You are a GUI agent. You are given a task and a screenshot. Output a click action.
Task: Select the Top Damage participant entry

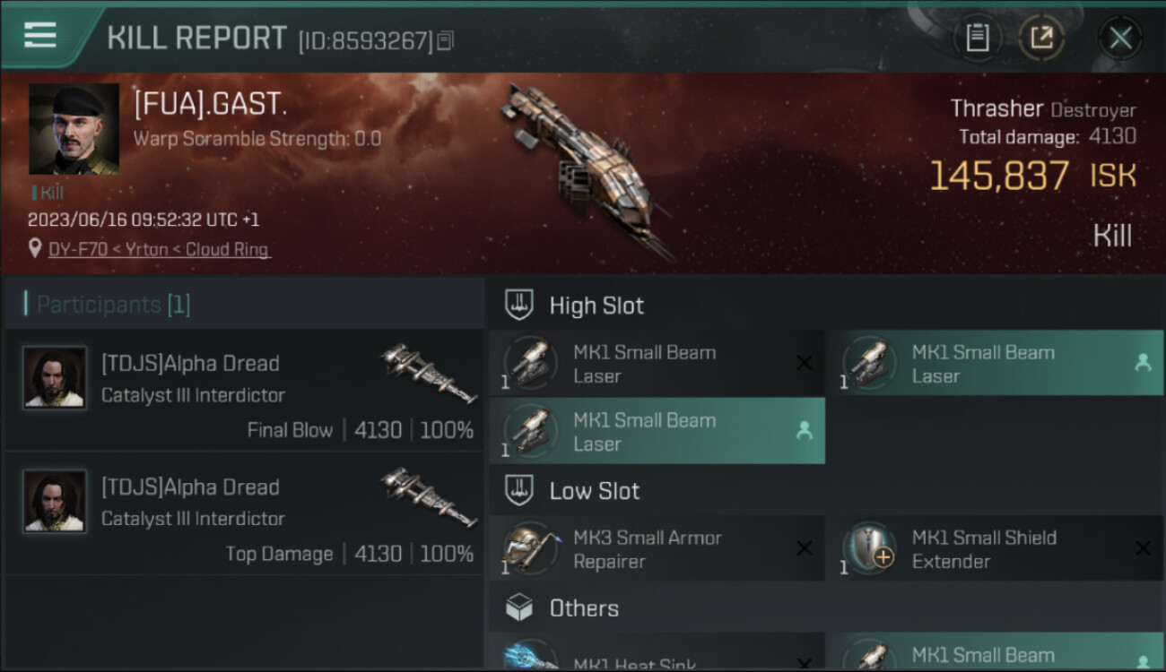pyautogui.click(x=244, y=513)
